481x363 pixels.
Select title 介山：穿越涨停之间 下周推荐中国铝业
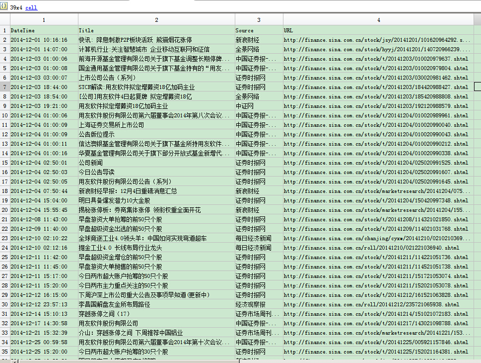(156, 333)
